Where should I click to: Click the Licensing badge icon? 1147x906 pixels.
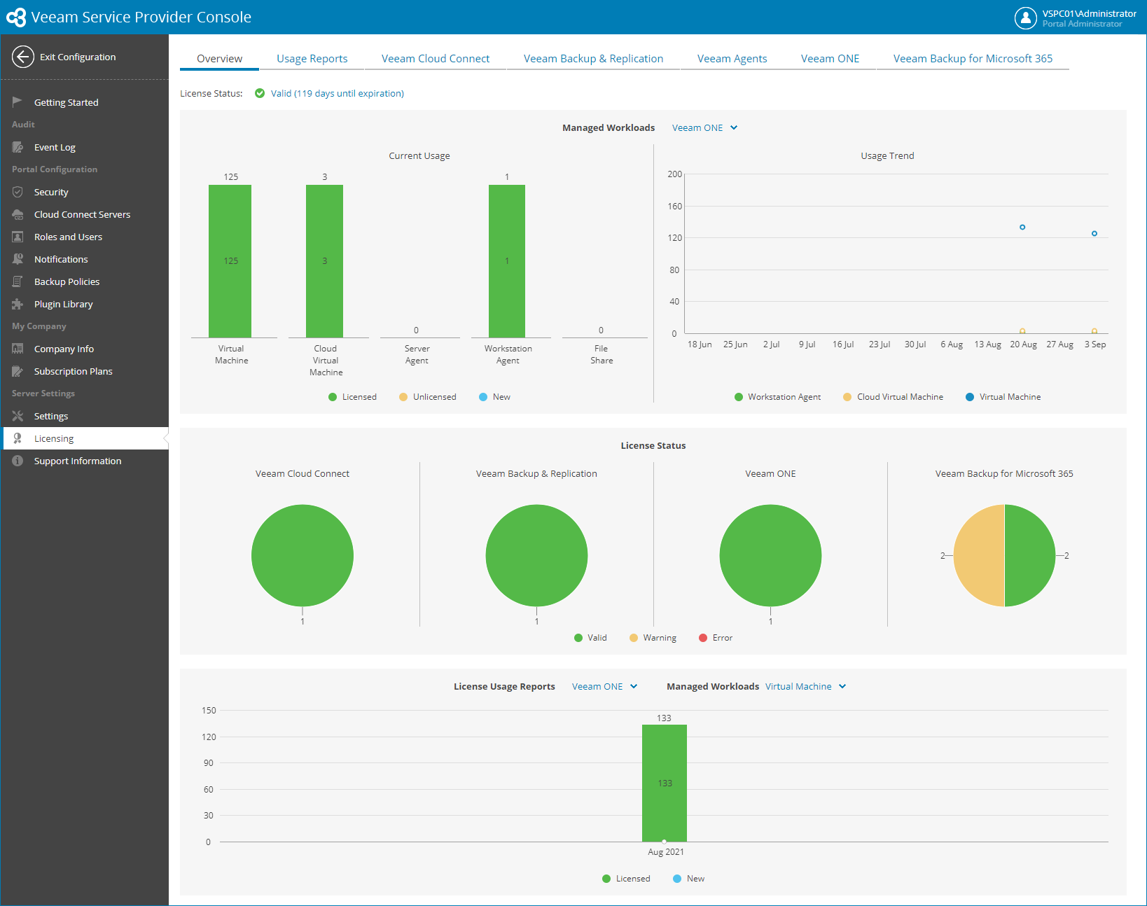coord(18,438)
